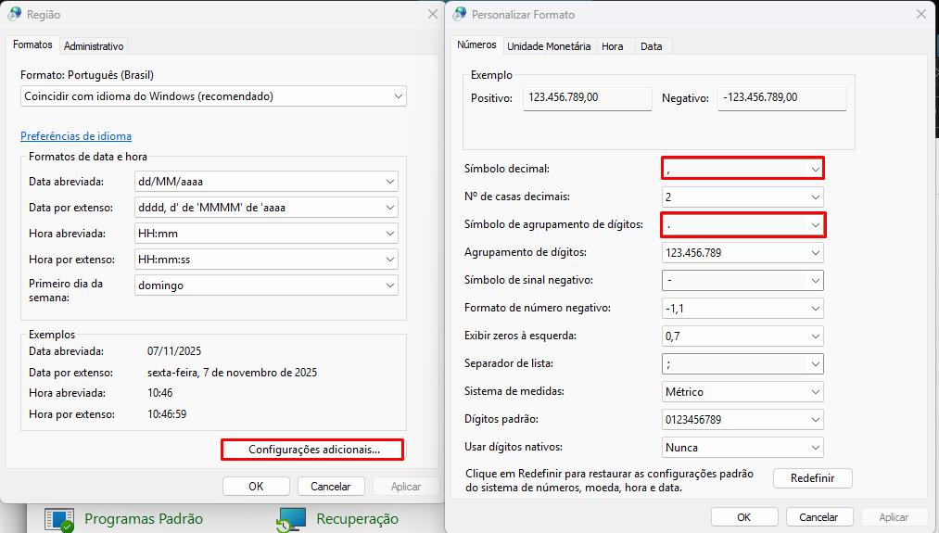Click the Redefinir button
Screen dimensions: 939x533
pyautogui.click(x=812, y=478)
